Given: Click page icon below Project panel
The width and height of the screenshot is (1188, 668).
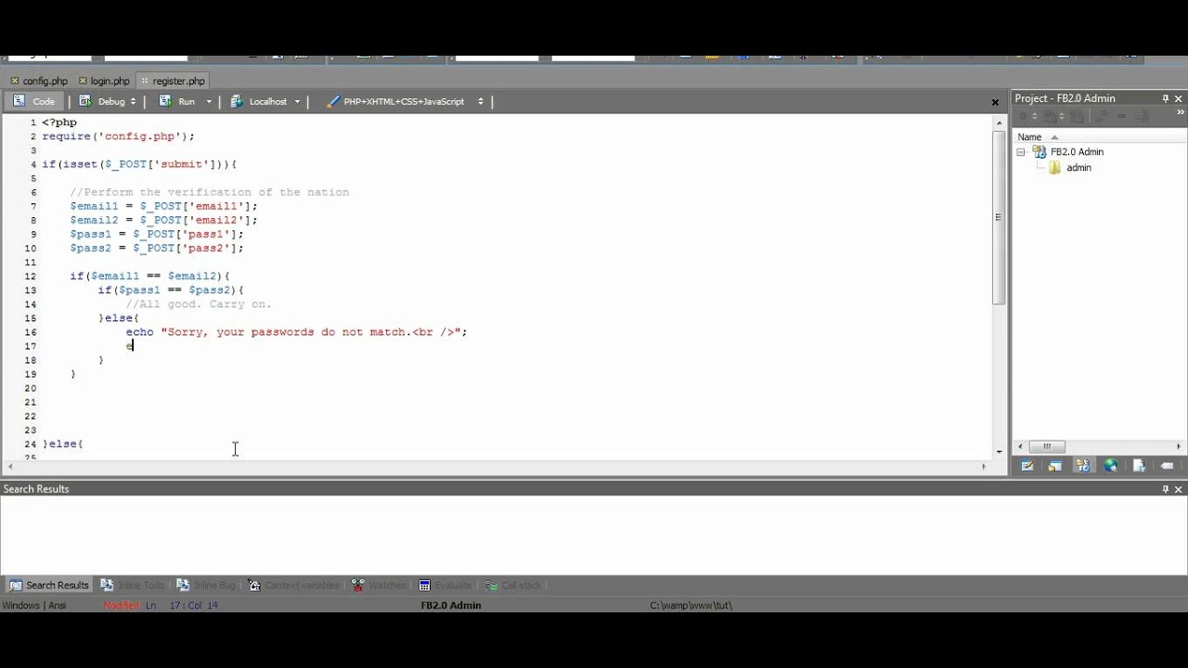Looking at the screenshot, I should pos(1139,466).
